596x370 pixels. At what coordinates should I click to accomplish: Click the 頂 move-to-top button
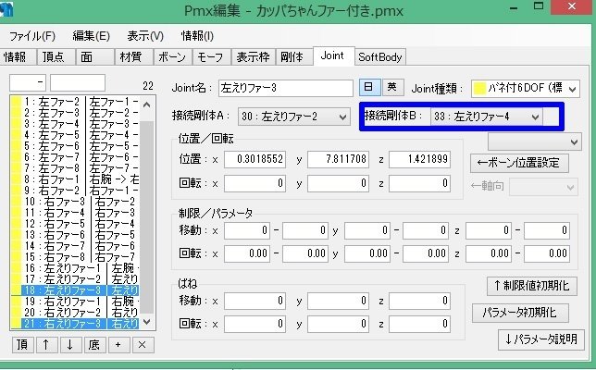pyautogui.click(x=23, y=345)
